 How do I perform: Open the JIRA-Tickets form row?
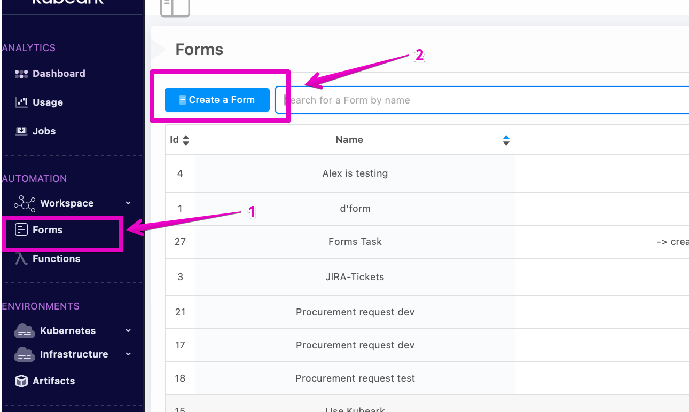[x=355, y=277]
